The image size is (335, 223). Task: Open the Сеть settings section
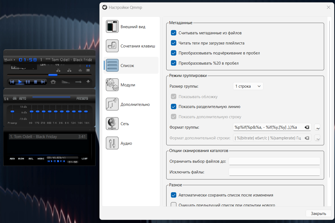coord(131,124)
